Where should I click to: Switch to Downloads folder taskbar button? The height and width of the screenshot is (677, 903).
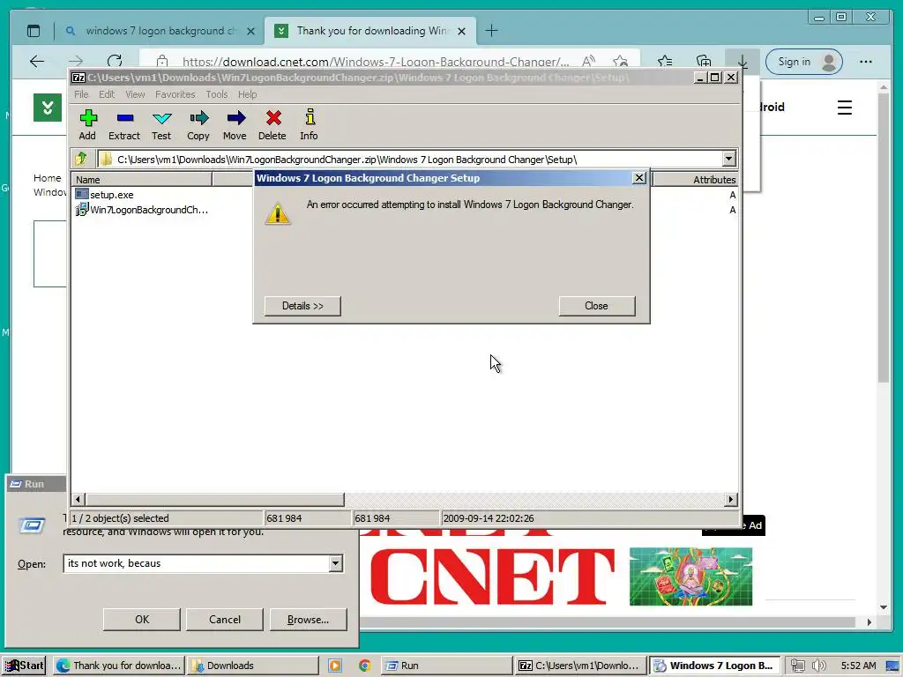tap(253, 666)
